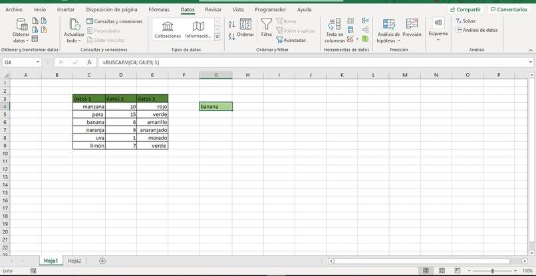This screenshot has width=536, height=276.
Task: Switch to Page Break Preview view
Action: pyautogui.click(x=458, y=271)
